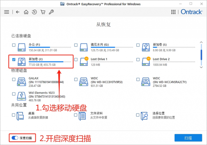Click the blue 扫描 scan button
207x145 pixels.
pos(188,138)
